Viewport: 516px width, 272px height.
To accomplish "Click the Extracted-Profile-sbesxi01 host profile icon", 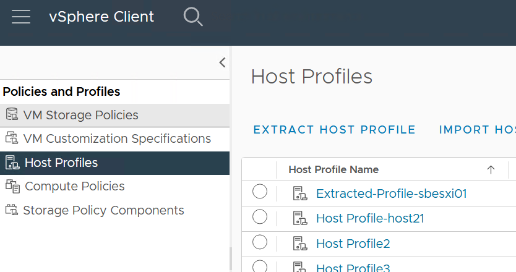I will 301,193.
